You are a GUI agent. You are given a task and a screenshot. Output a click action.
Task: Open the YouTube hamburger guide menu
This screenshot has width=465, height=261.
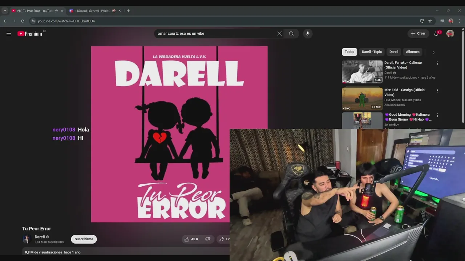click(x=9, y=34)
